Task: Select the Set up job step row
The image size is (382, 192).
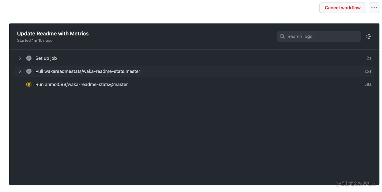Action: [x=194, y=58]
